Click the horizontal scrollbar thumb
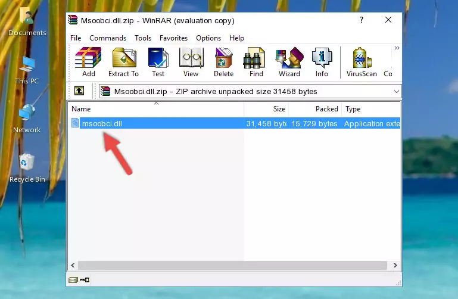Screen dimensions: 458x299 [232, 265]
